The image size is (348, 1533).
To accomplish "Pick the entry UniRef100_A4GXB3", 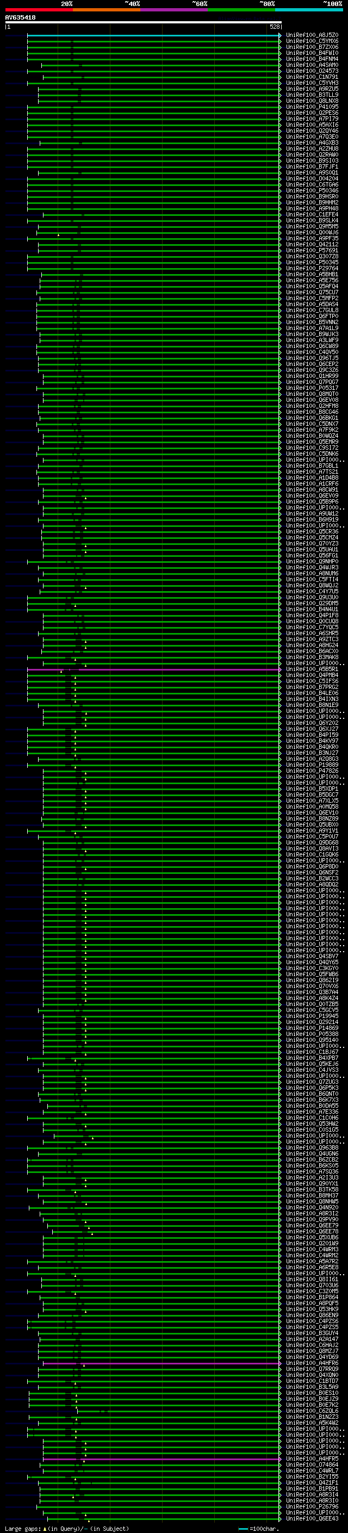I will [x=312, y=143].
